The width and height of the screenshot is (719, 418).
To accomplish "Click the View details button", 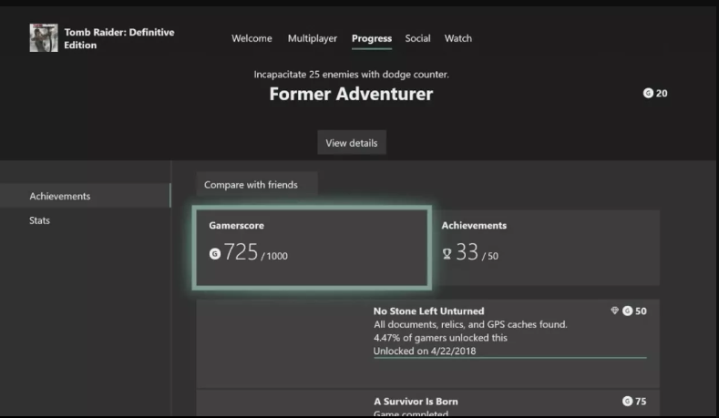I will tap(352, 143).
